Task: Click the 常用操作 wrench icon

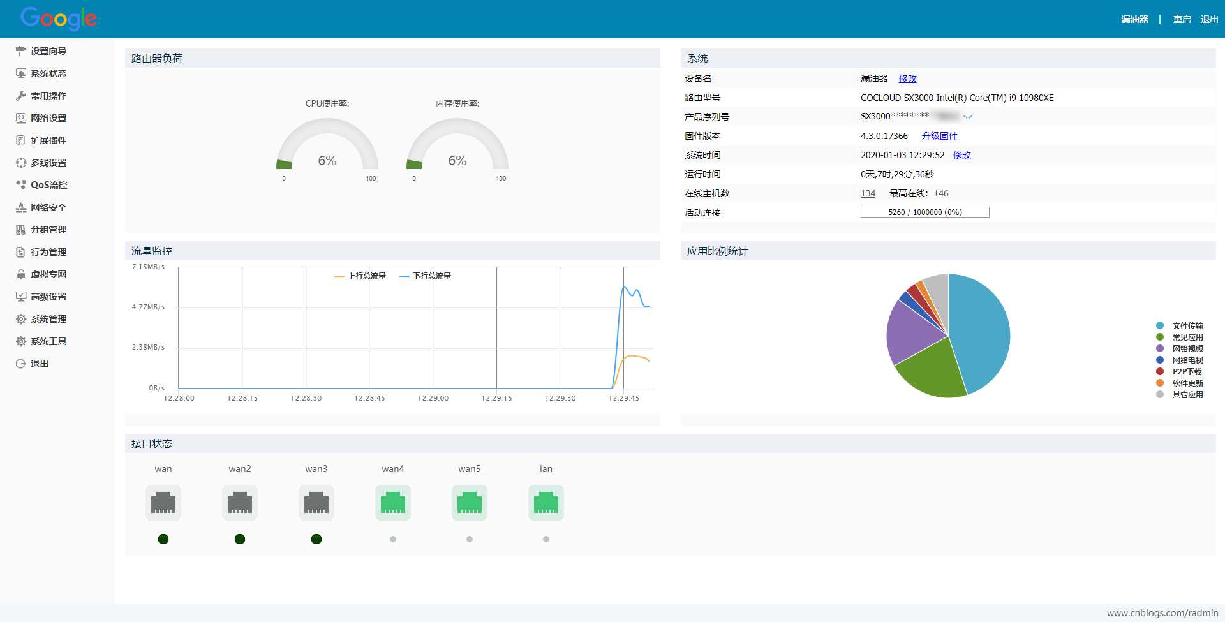Action: (20, 96)
